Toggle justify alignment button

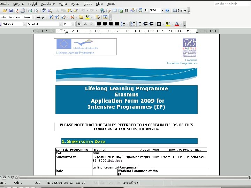[117, 24]
